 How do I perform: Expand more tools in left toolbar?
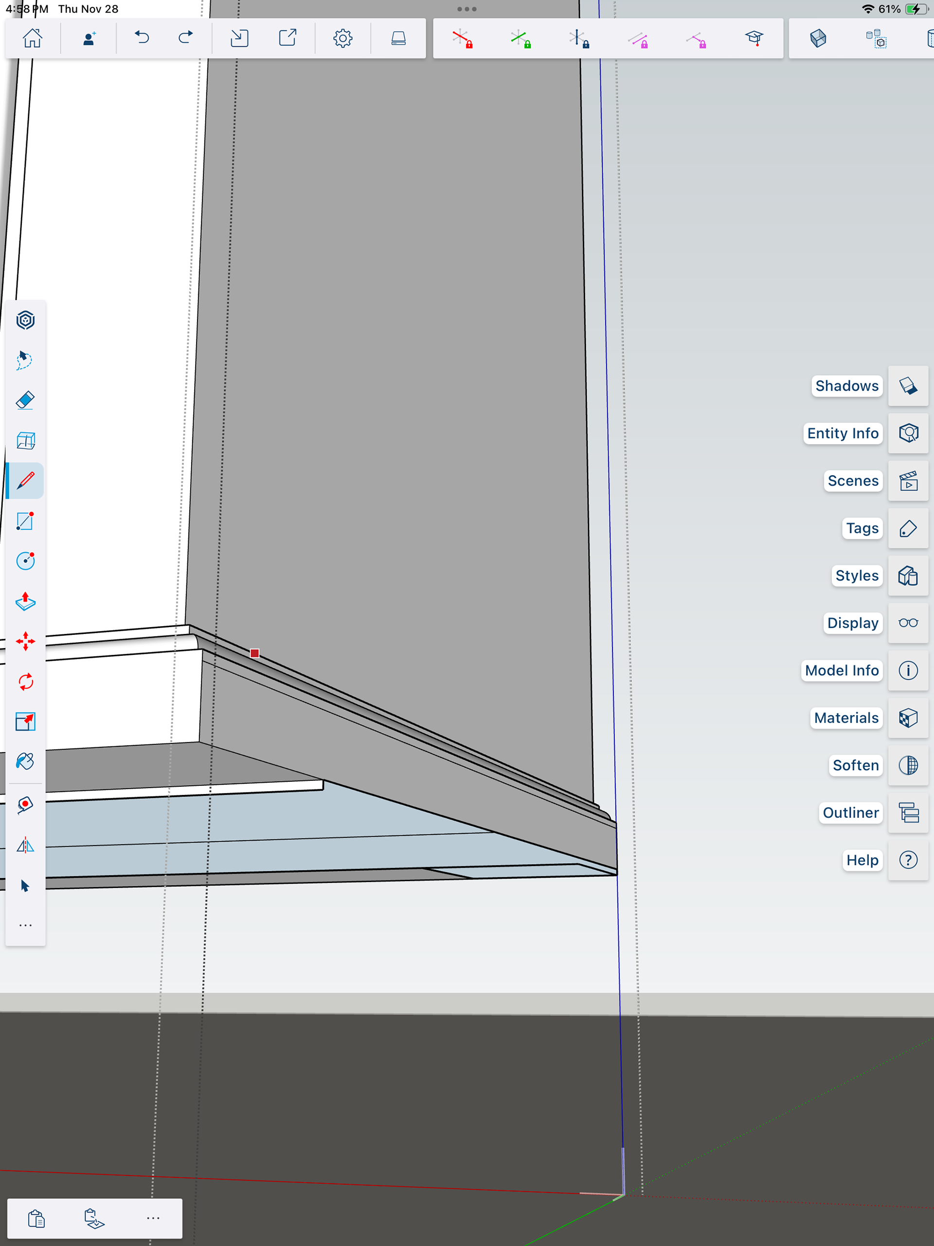tap(25, 925)
